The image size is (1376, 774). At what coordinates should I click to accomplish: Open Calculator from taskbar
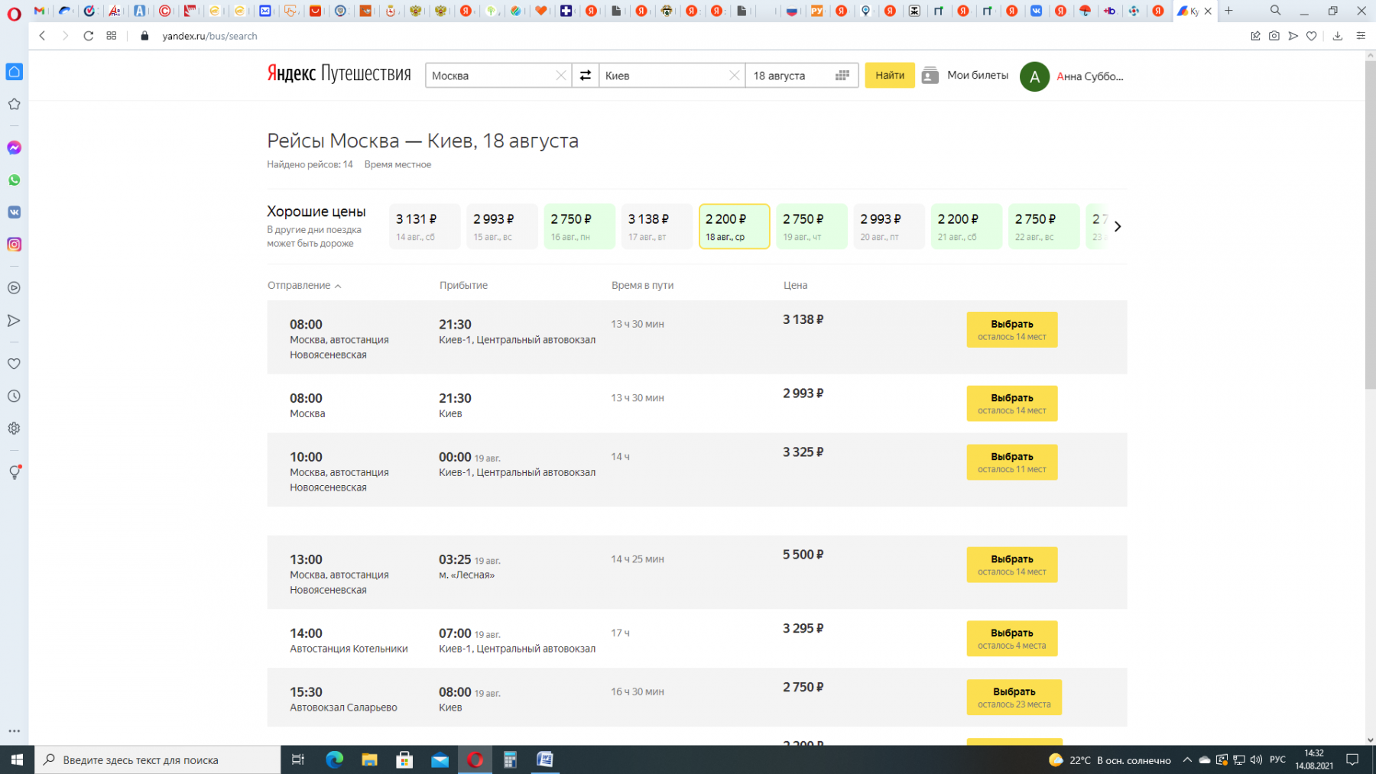coord(510,759)
